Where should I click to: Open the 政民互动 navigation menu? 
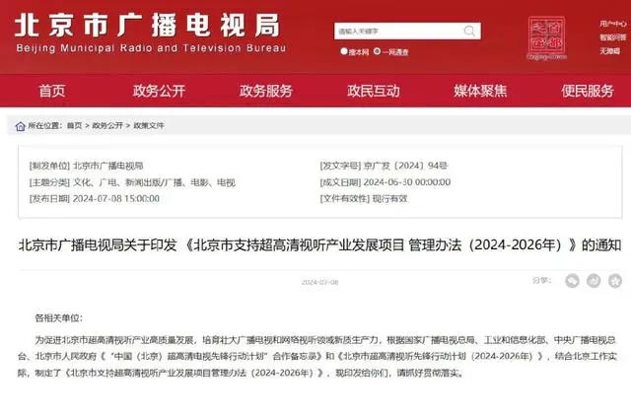tap(374, 91)
